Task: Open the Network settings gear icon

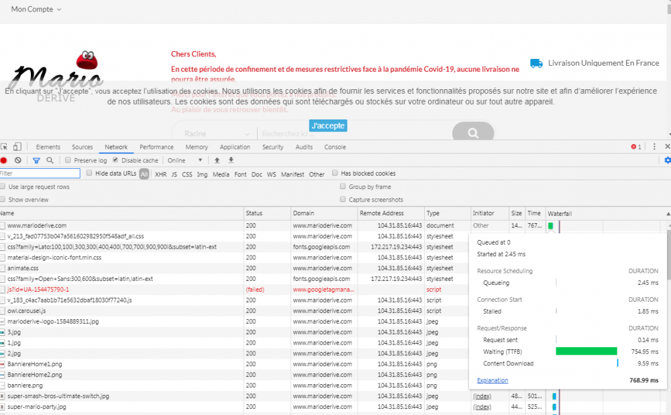Action: (x=667, y=160)
